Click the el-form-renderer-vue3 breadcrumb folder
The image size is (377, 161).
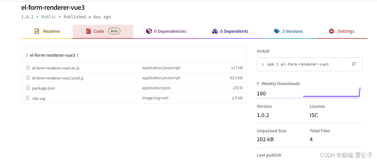pyautogui.click(x=52, y=55)
